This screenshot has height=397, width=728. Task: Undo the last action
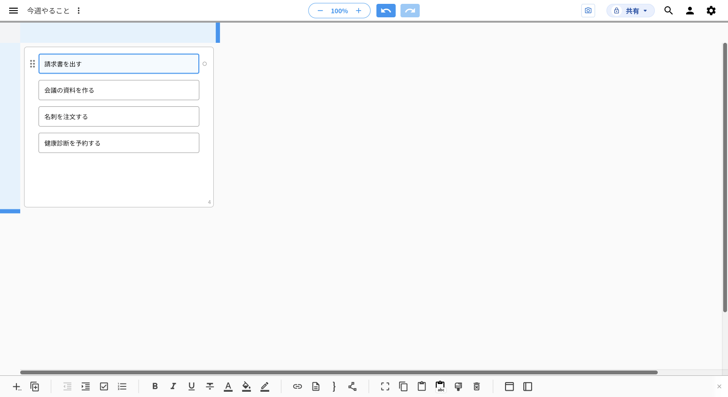(386, 11)
